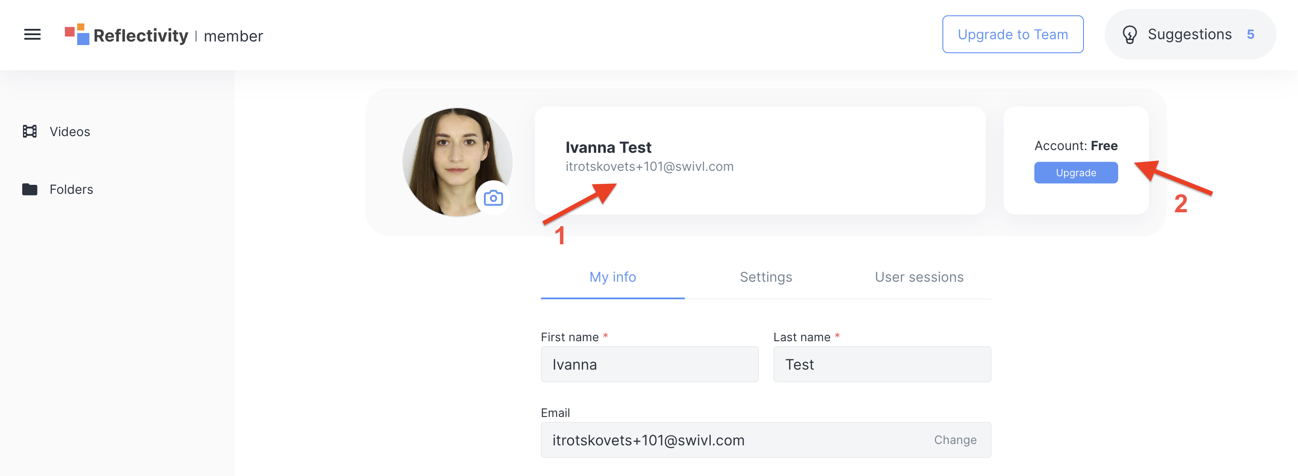Switch to the Settings tab
This screenshot has width=1298, height=476.
click(765, 277)
